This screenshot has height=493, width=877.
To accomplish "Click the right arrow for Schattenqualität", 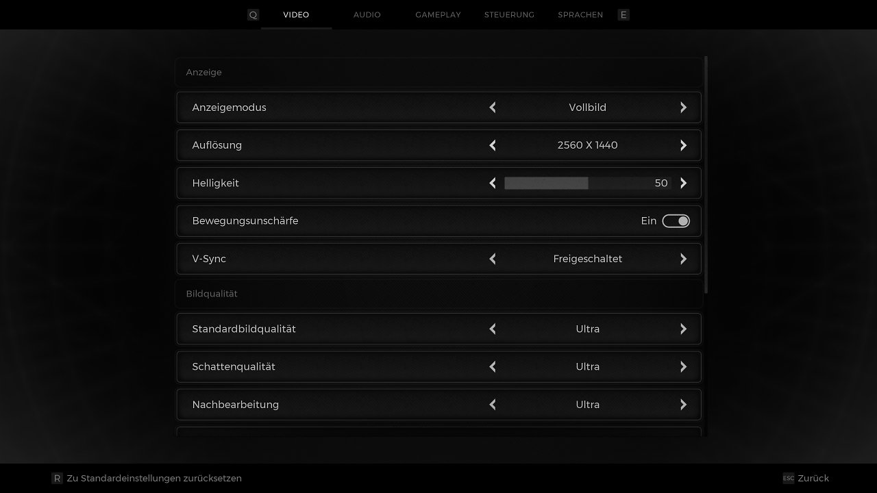I will [683, 366].
